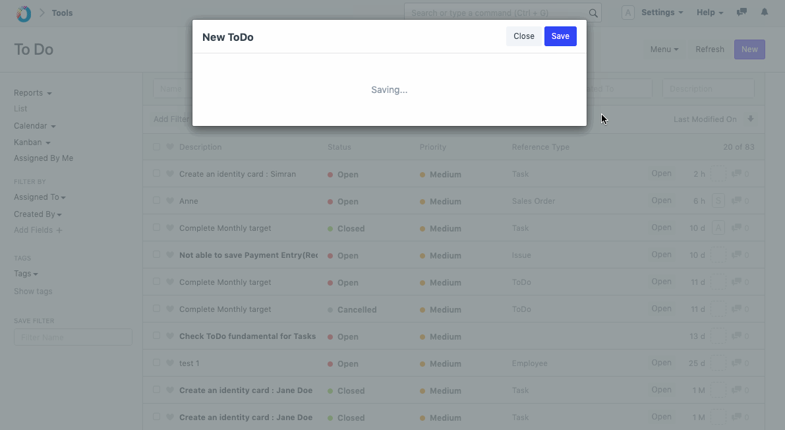
Task: Click the search magnifier icon
Action: coord(593,13)
